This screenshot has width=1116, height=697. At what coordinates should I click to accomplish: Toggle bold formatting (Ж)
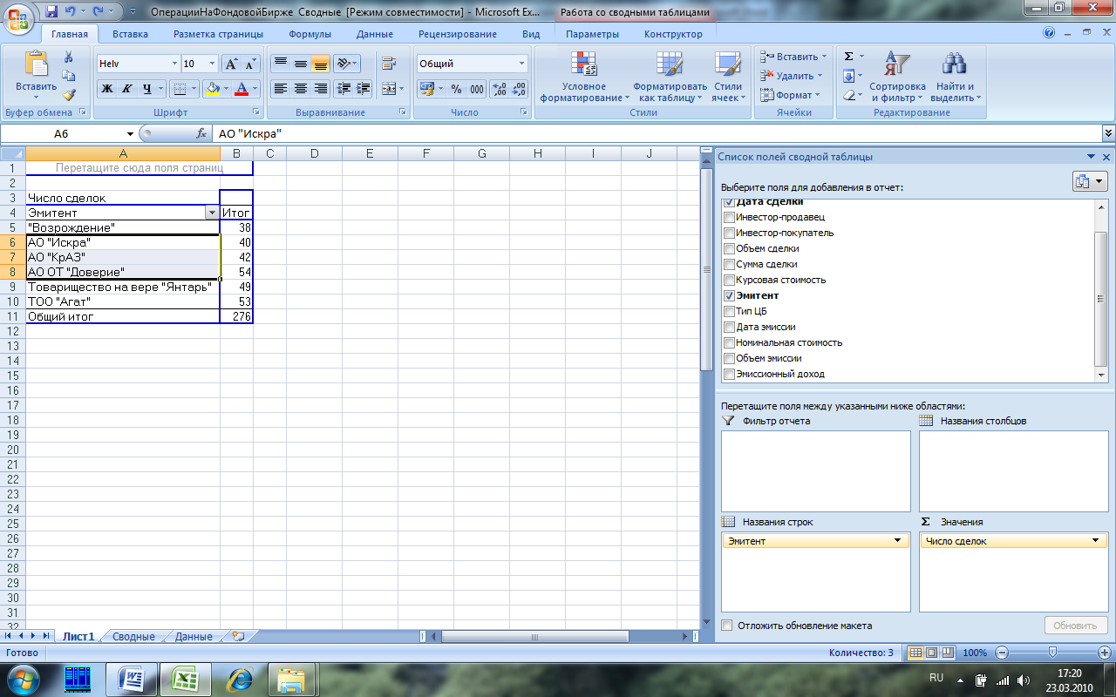pyautogui.click(x=106, y=89)
